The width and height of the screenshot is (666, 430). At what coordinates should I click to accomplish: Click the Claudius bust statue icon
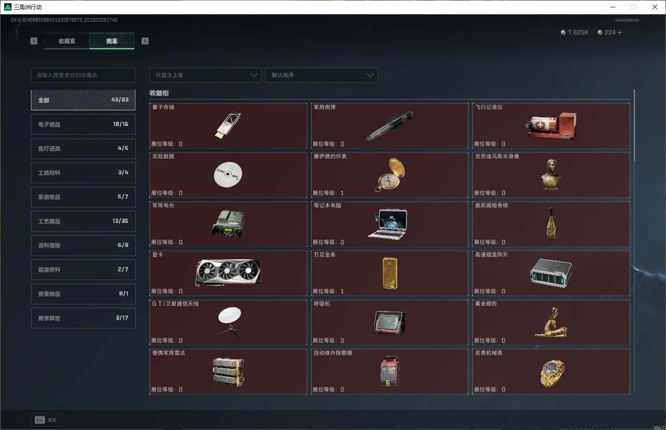point(551,174)
